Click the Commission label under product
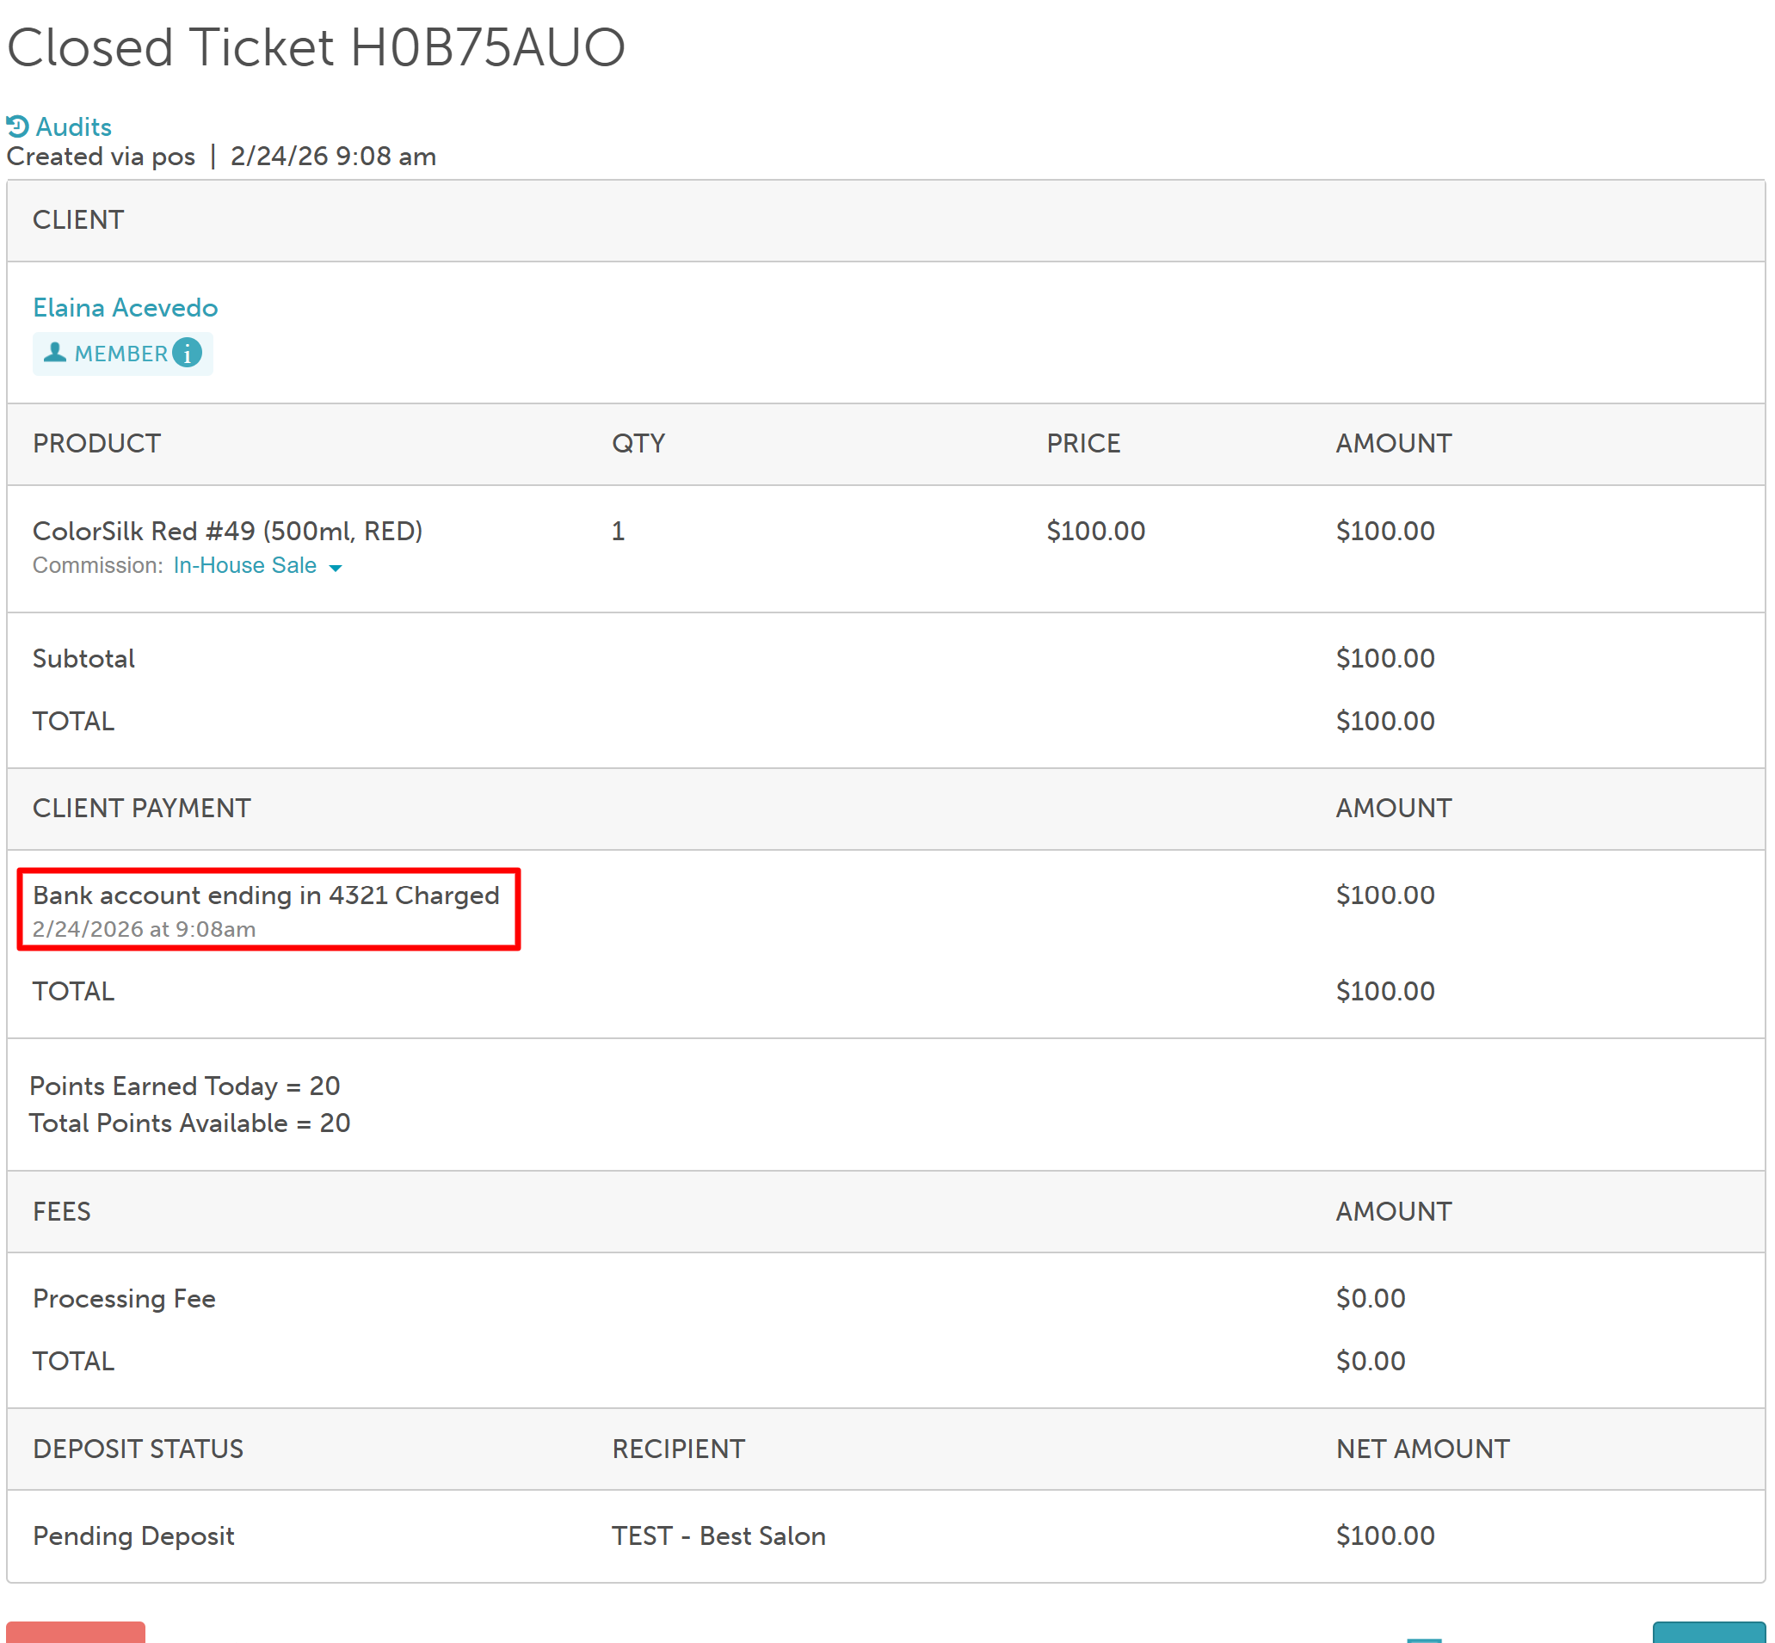The image size is (1775, 1643). [98, 565]
